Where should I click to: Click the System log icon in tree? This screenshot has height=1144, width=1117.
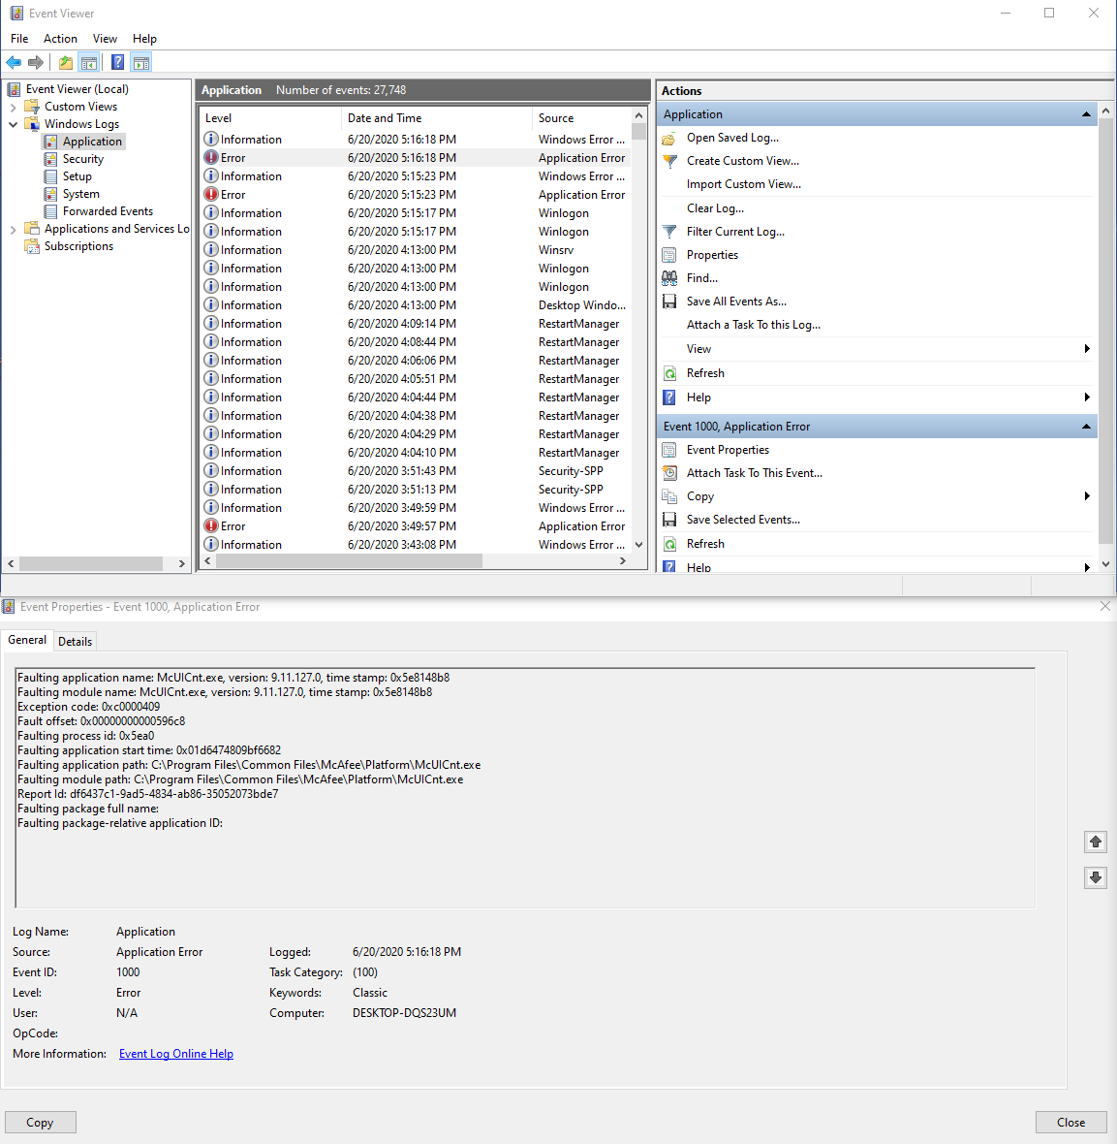click(50, 194)
